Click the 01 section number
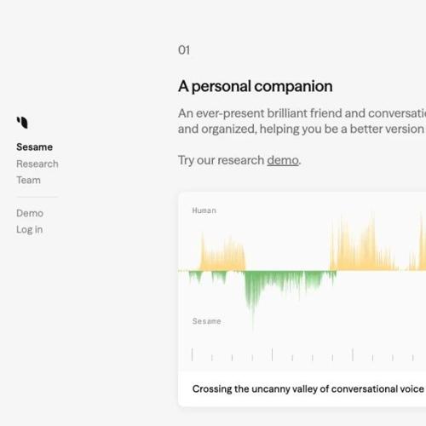 coord(184,50)
